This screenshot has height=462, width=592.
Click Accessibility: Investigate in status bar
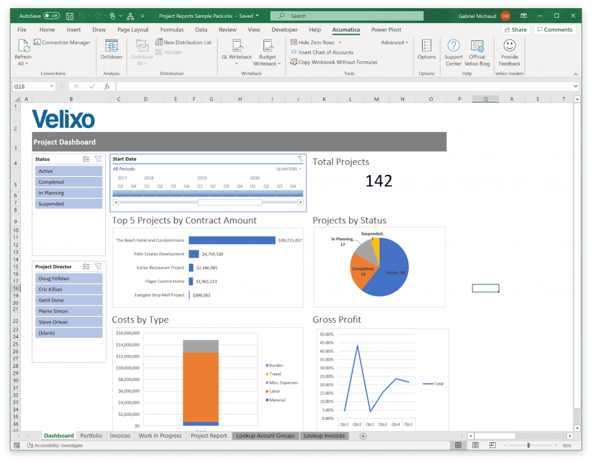pos(55,445)
